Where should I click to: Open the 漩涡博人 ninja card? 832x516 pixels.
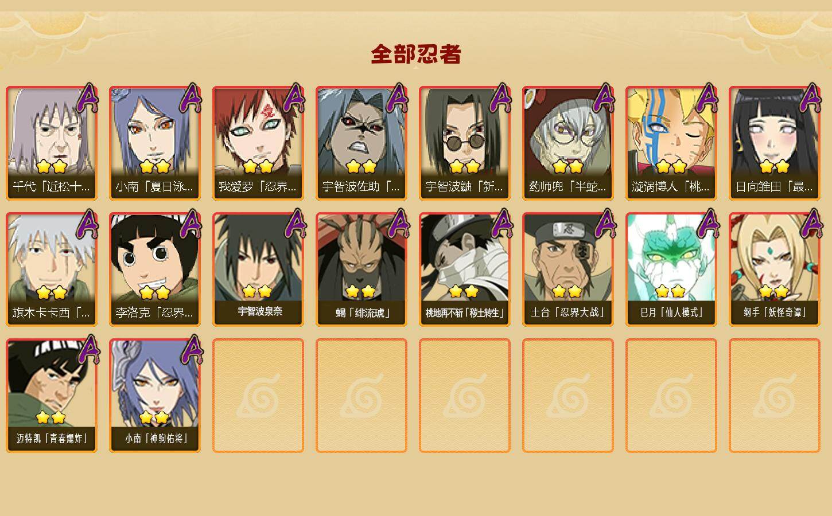point(671,143)
